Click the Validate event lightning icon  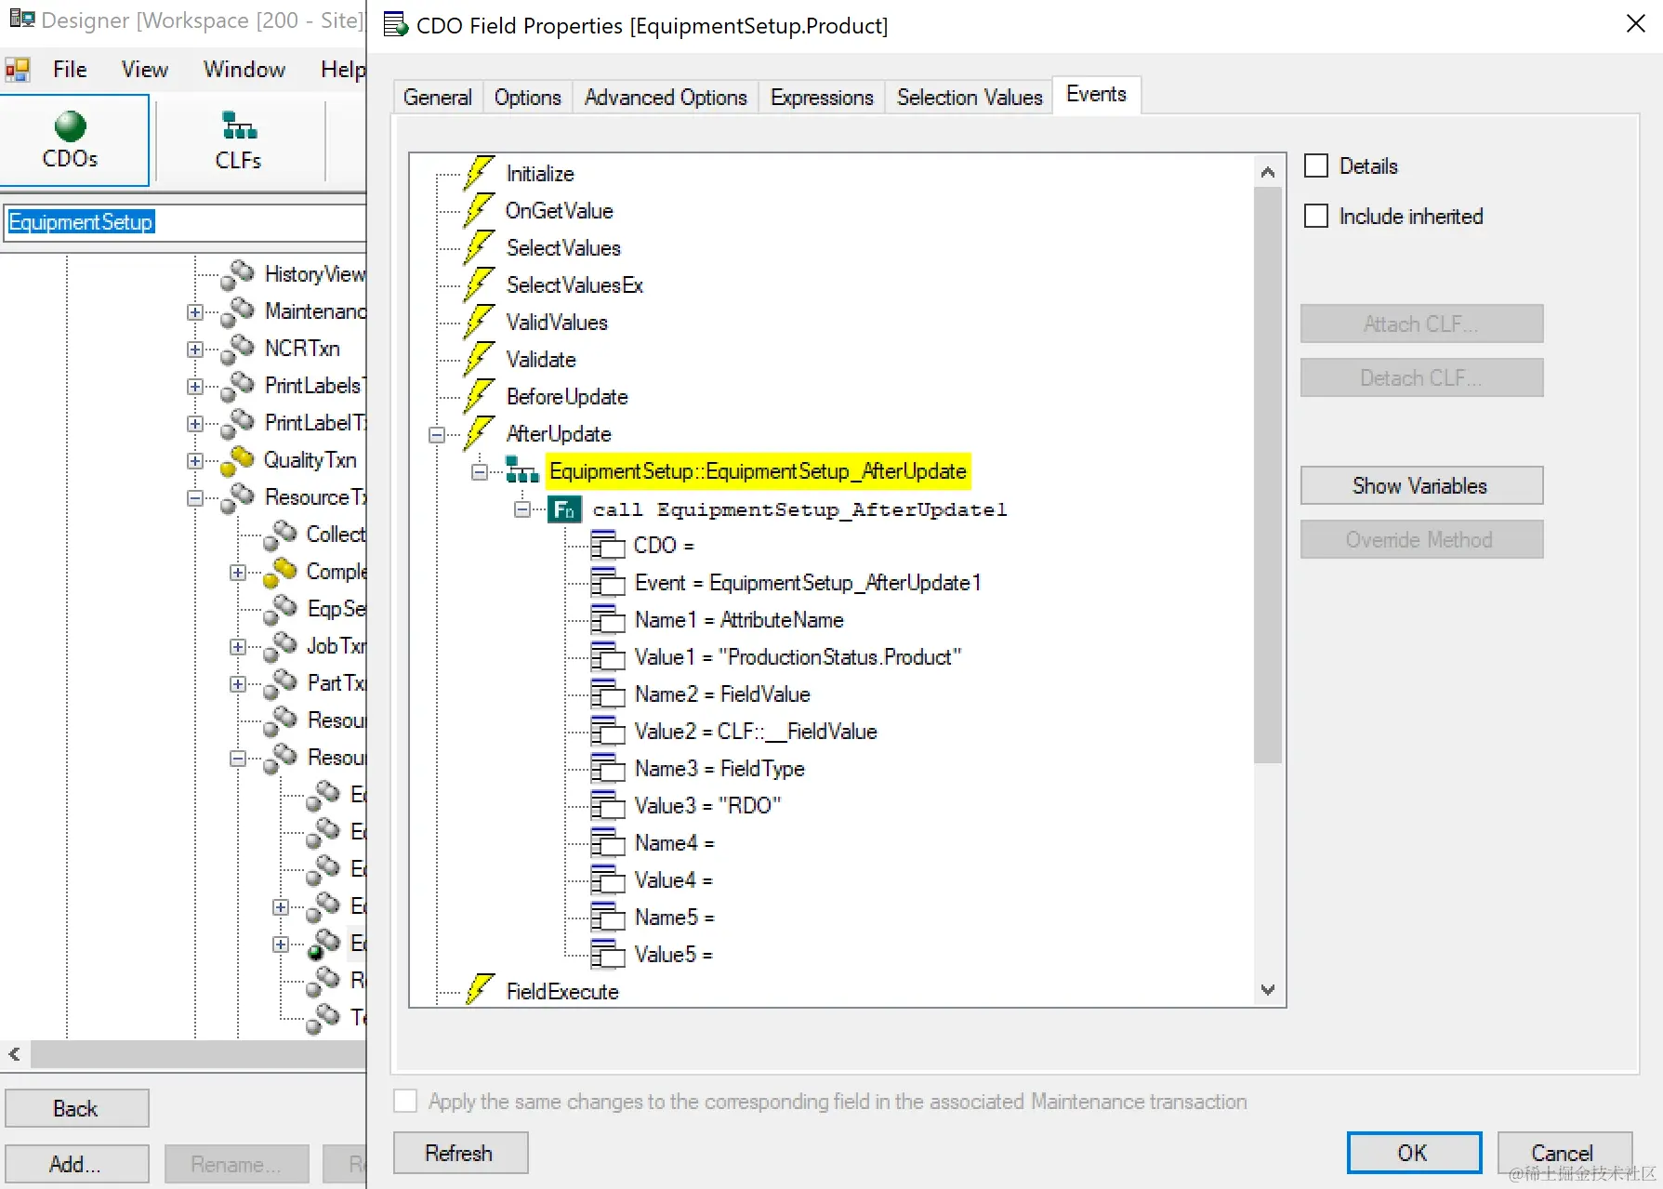pyautogui.click(x=480, y=359)
